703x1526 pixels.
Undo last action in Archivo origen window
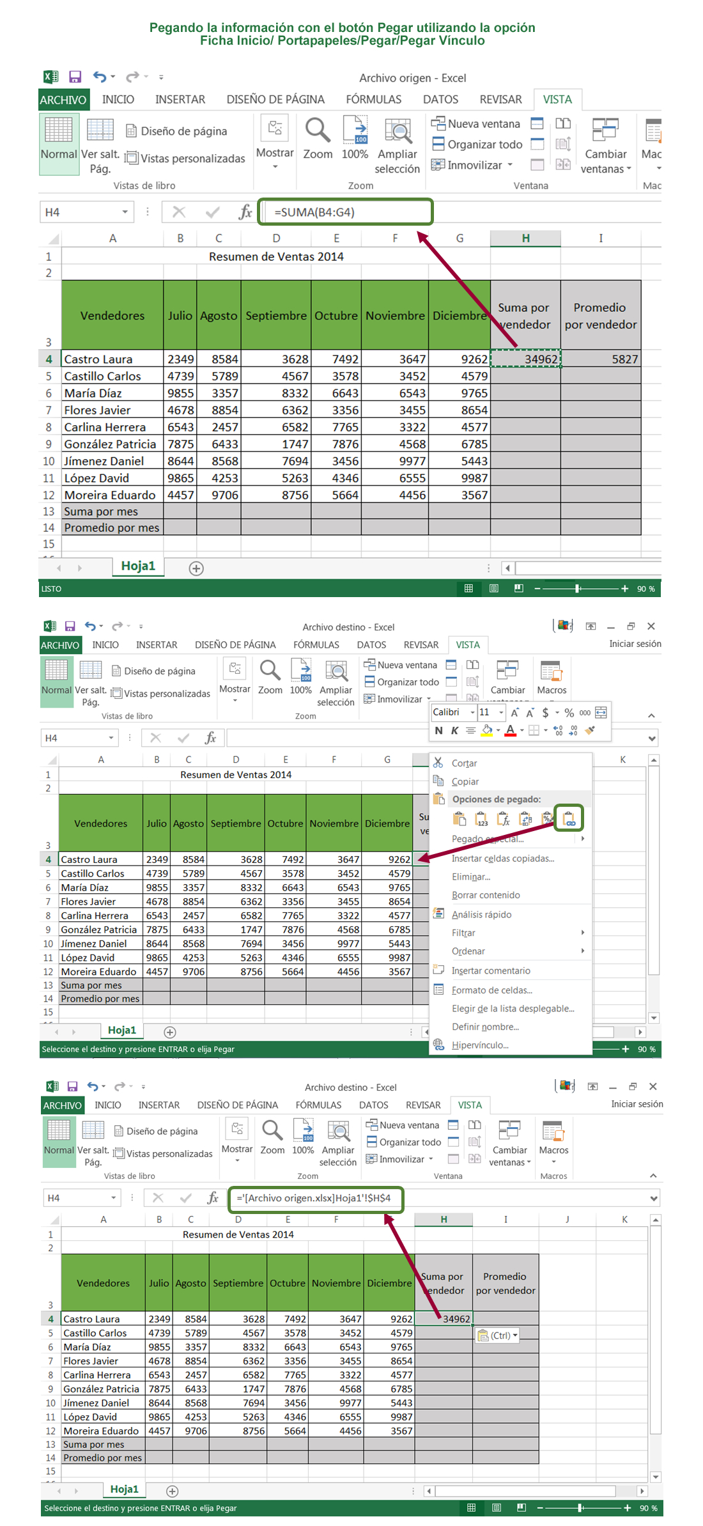(99, 77)
